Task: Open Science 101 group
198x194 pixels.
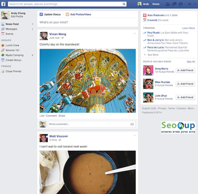Action: (13, 50)
